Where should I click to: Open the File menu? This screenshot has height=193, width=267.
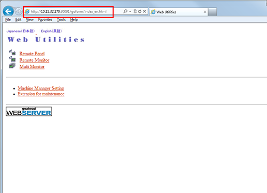point(8,20)
